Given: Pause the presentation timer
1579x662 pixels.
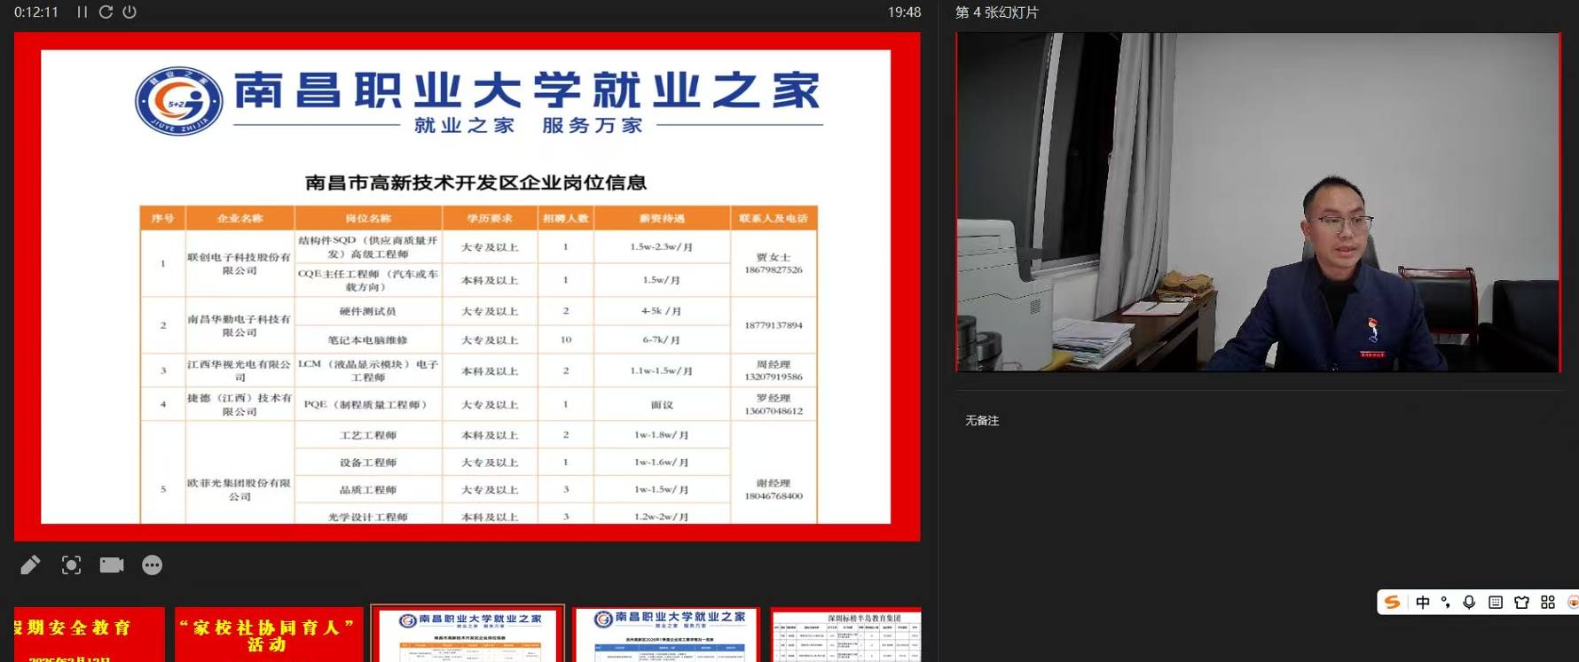Looking at the screenshot, I should [x=82, y=12].
